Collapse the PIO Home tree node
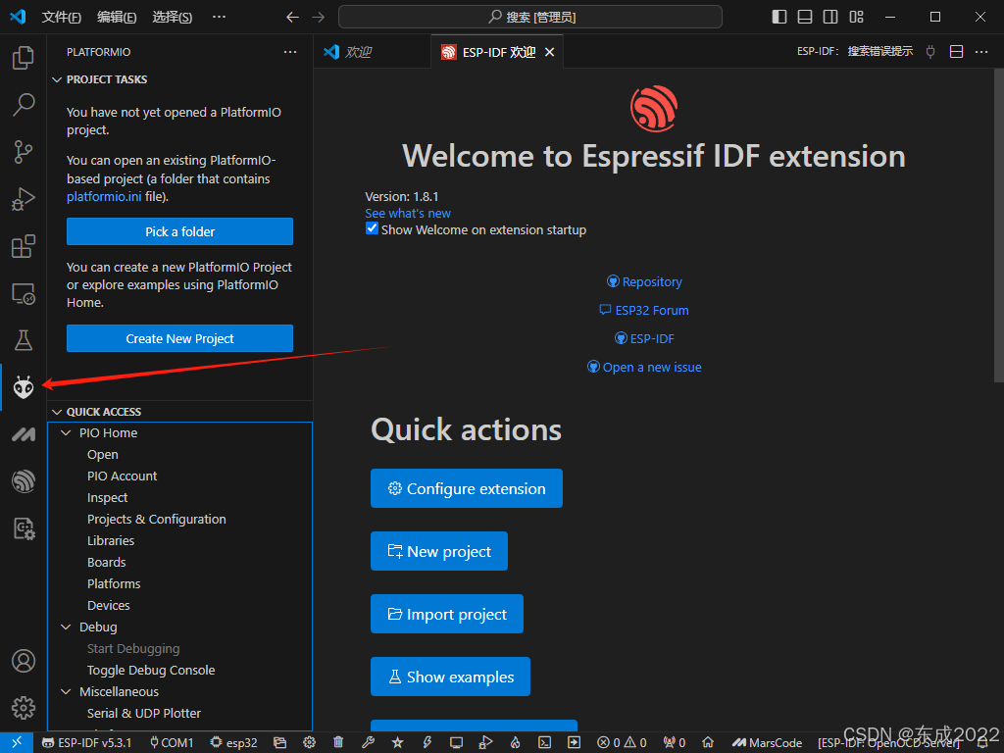This screenshot has height=753, width=1004. 66,432
